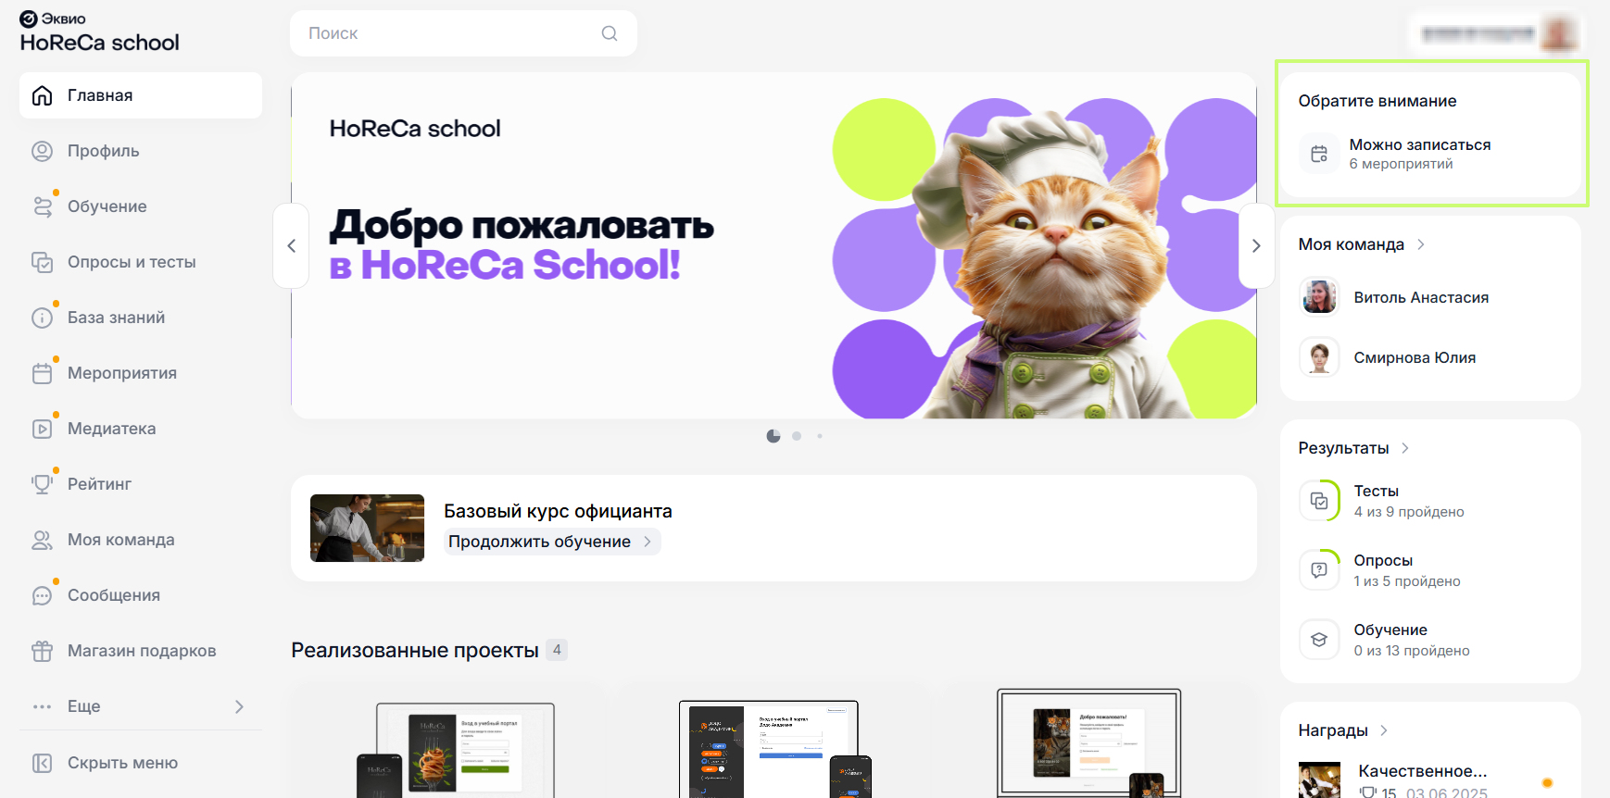Image resolution: width=1610 pixels, height=798 pixels.
Task: Open Мероприятия menu item
Action: [x=141, y=373]
